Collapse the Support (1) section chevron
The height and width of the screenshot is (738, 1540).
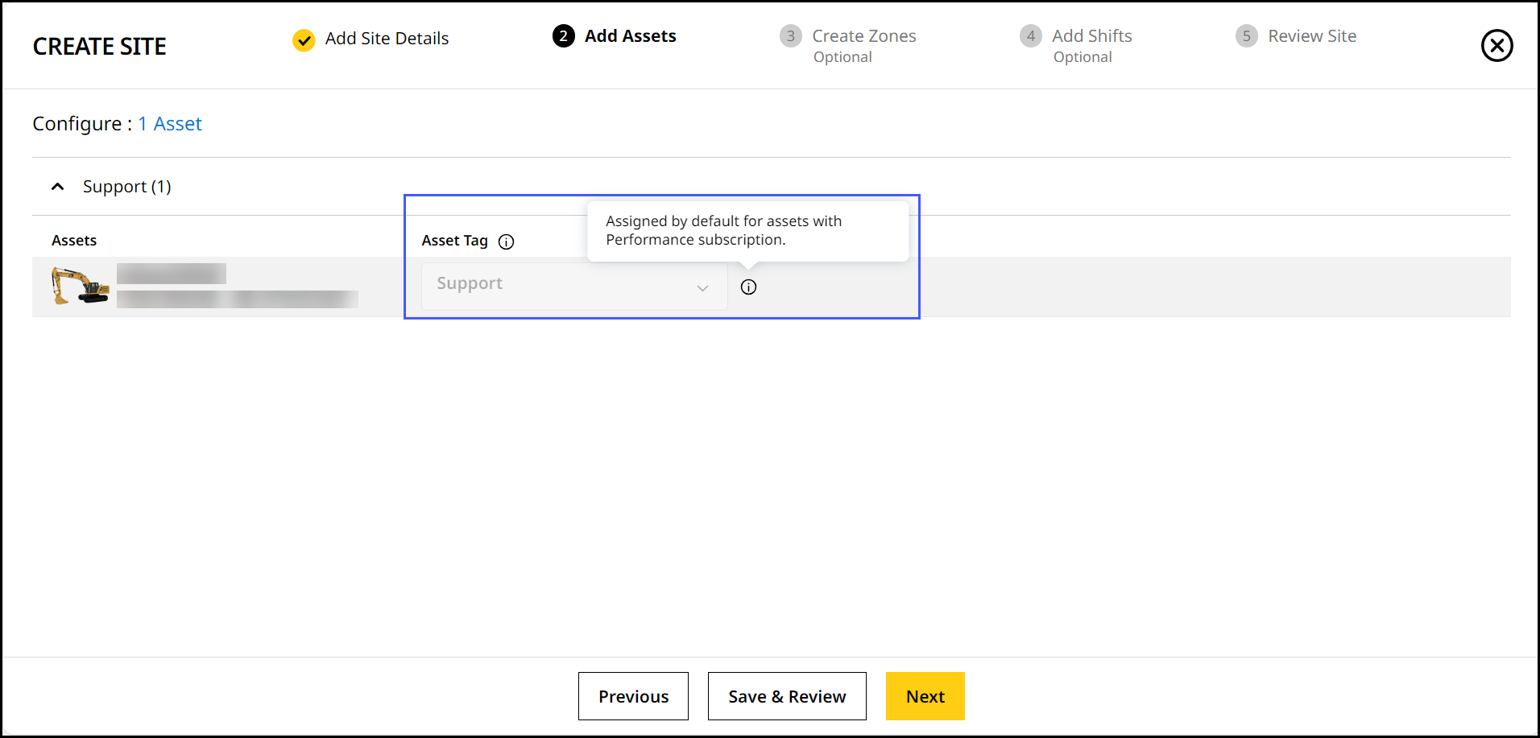click(58, 187)
